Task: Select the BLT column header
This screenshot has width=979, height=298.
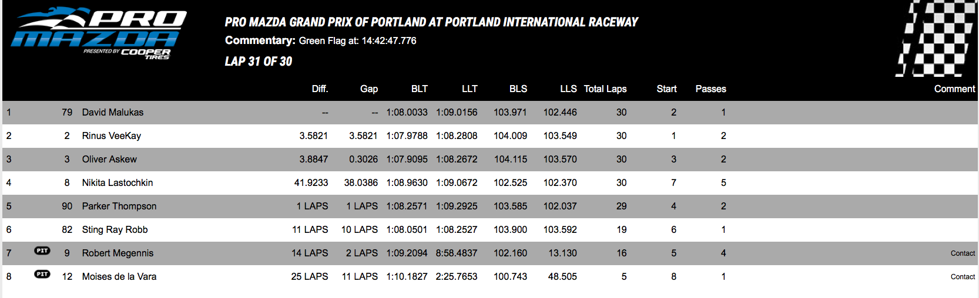Action: [420, 89]
